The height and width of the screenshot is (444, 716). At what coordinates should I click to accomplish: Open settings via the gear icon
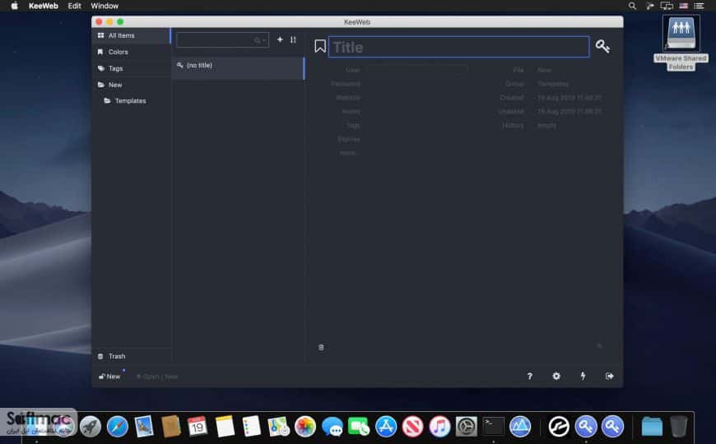point(556,376)
